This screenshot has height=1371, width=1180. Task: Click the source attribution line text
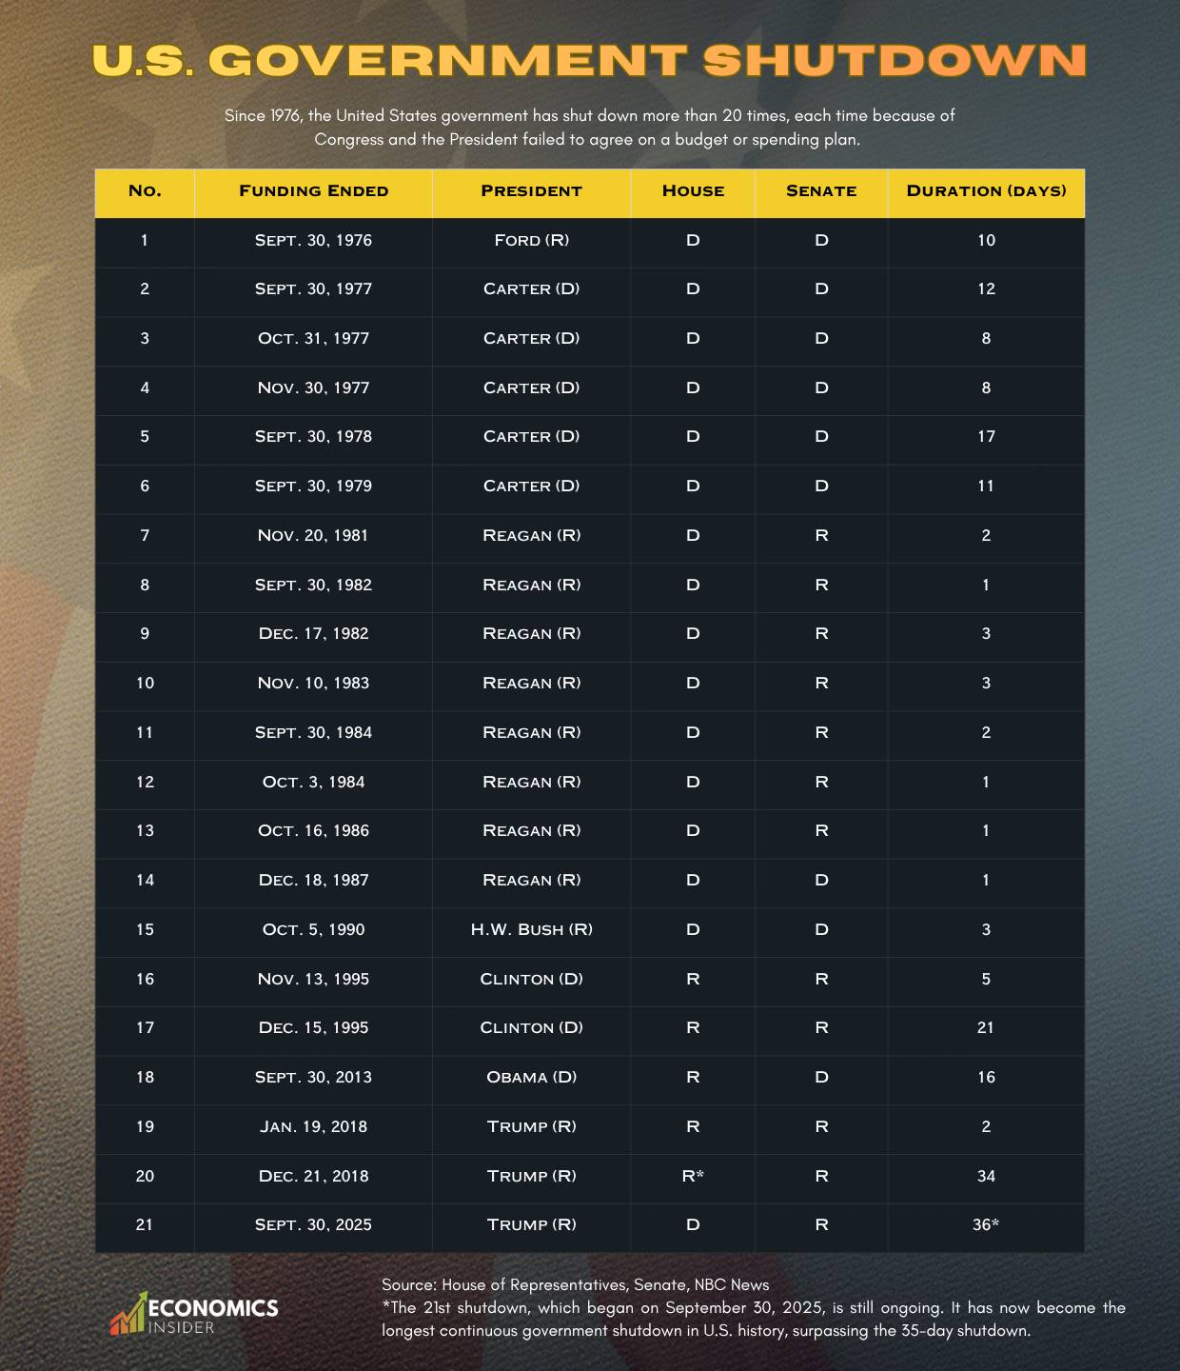(x=575, y=1285)
